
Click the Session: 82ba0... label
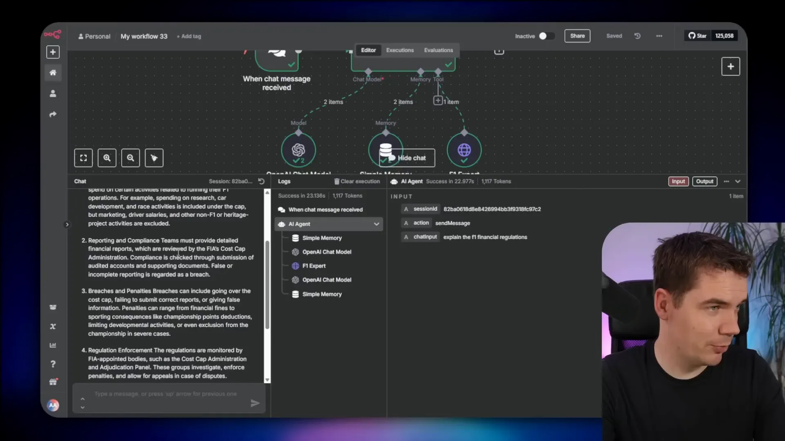[231, 181]
